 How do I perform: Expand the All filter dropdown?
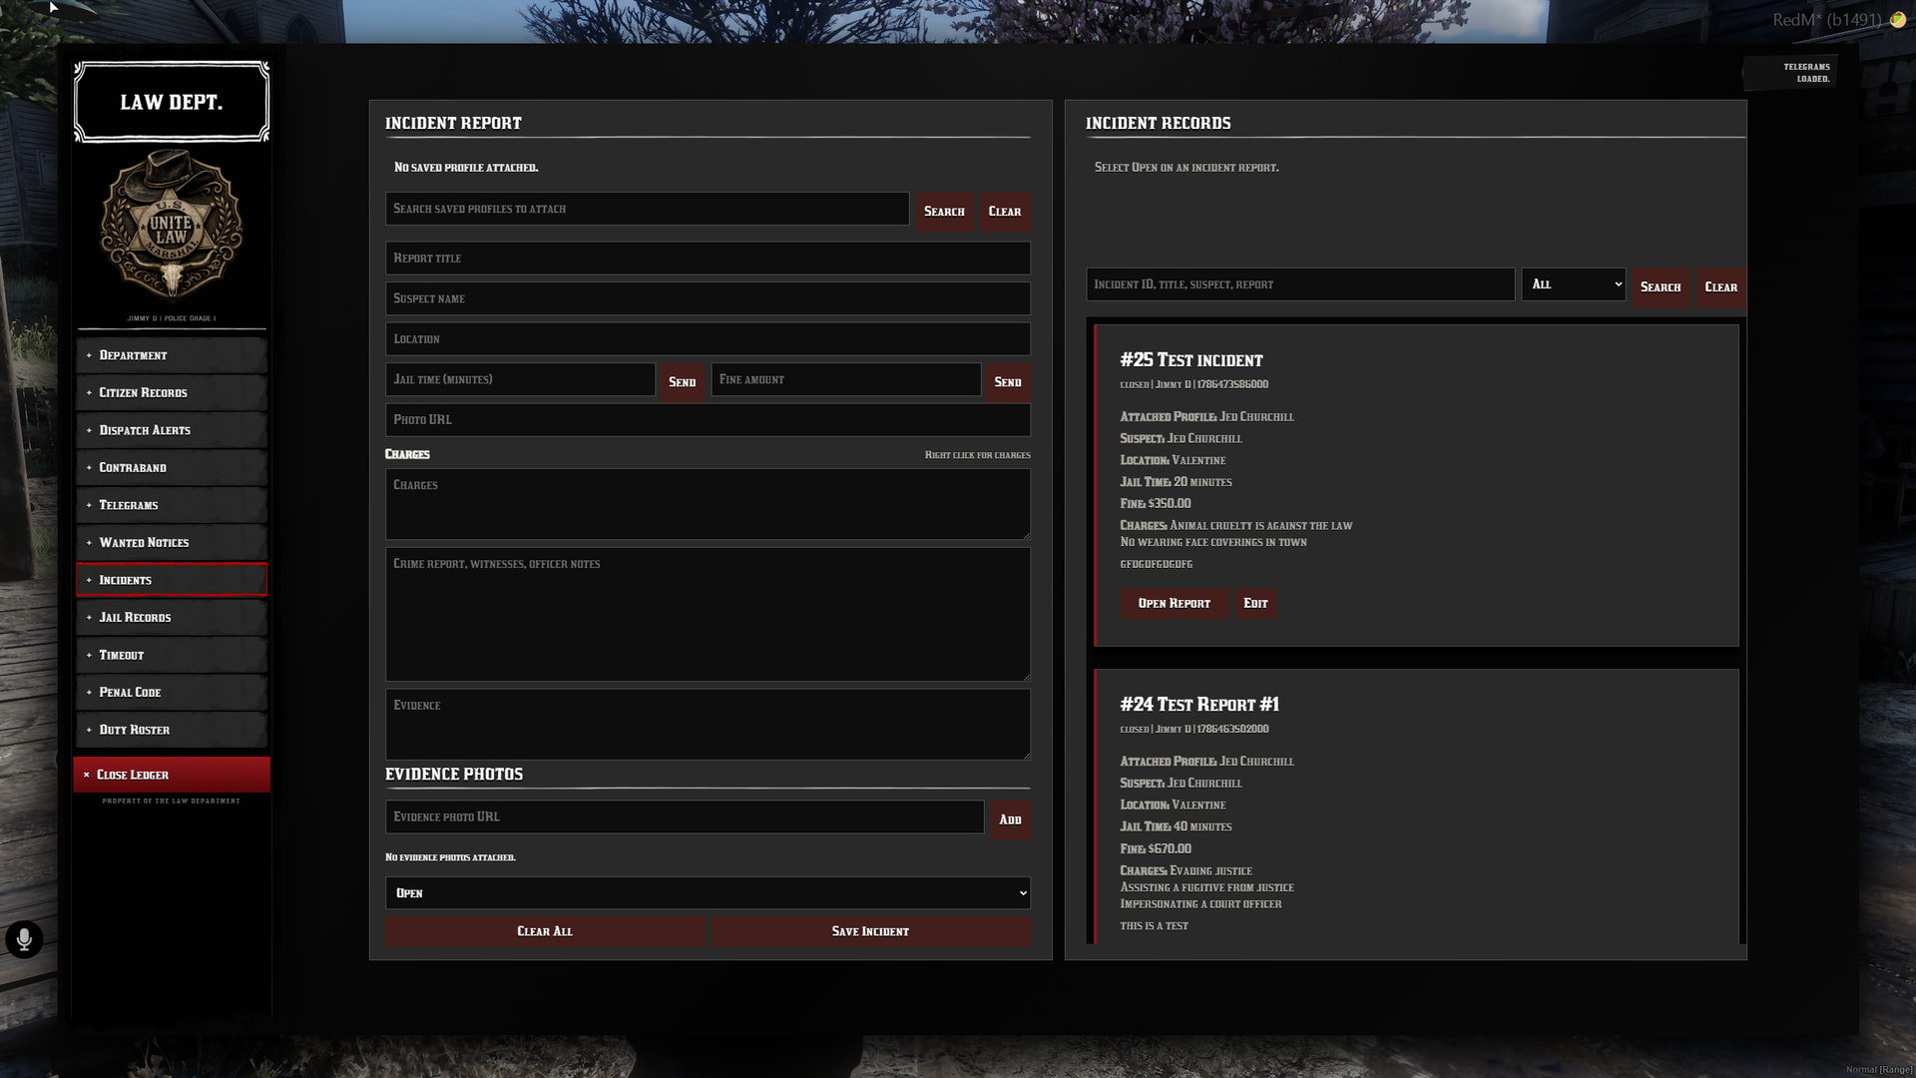(x=1573, y=284)
